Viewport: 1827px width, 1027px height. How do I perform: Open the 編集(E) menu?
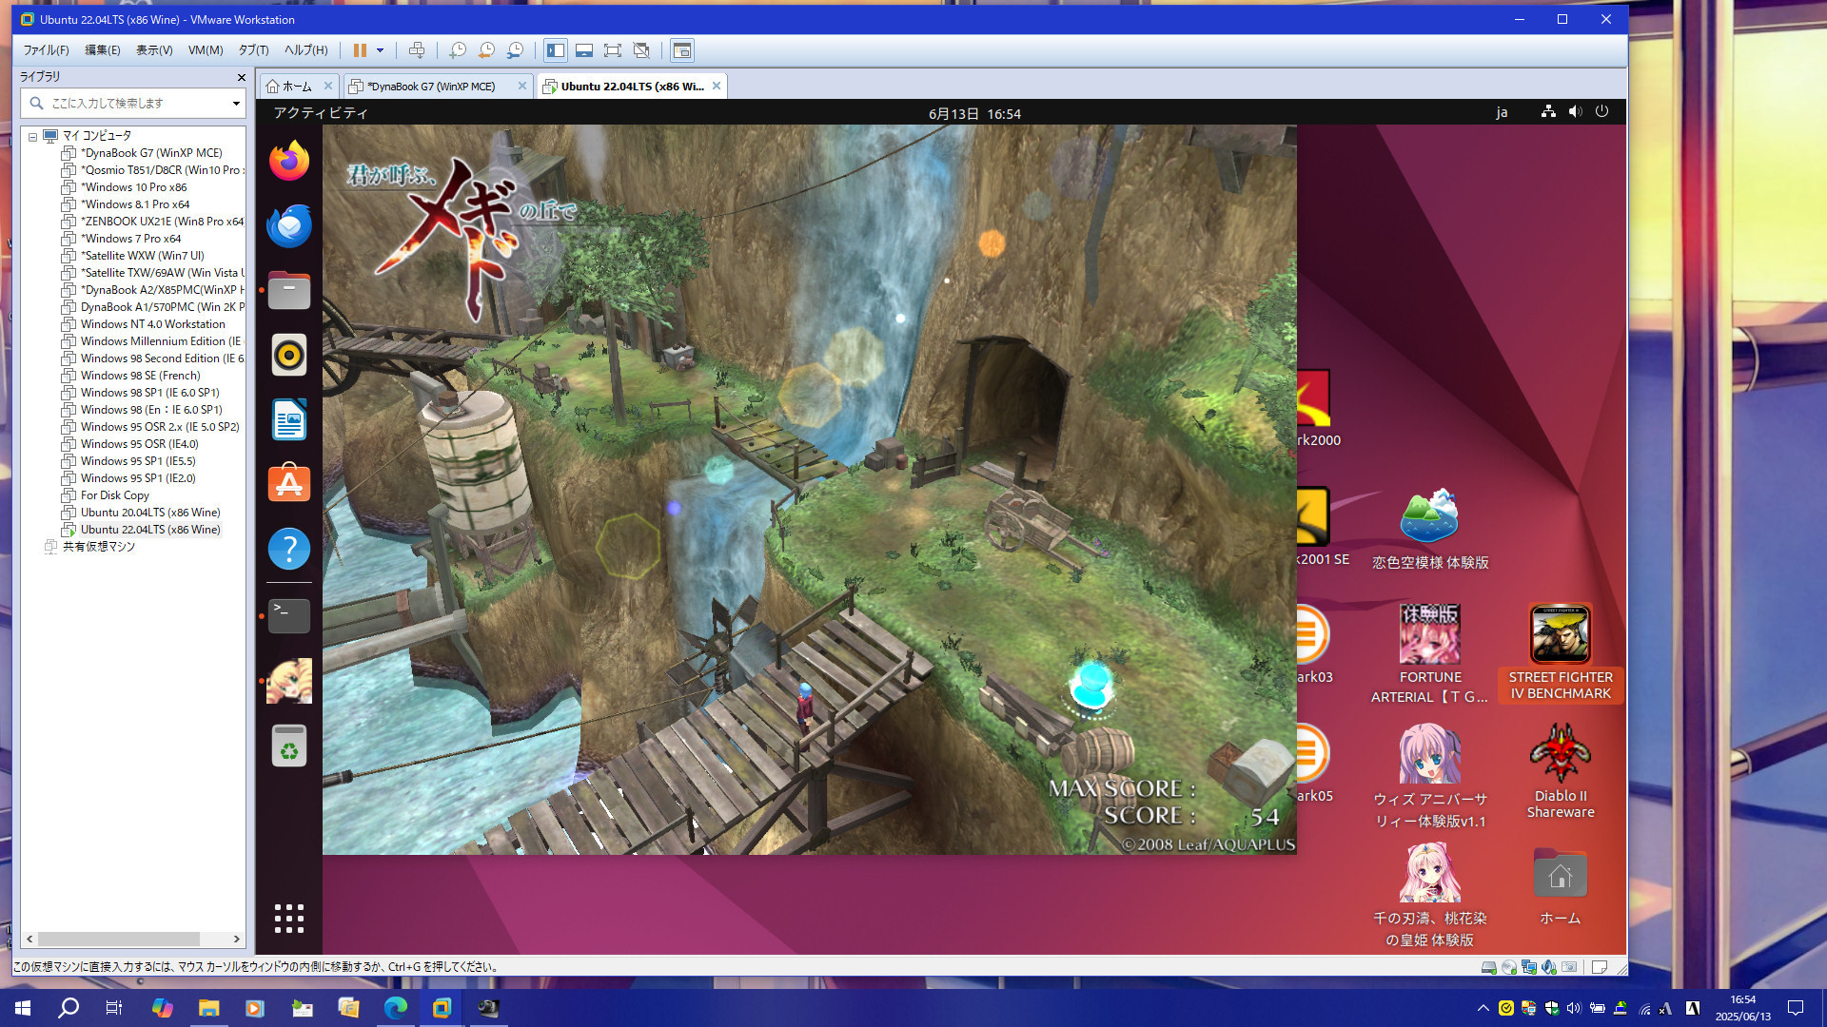102,50
